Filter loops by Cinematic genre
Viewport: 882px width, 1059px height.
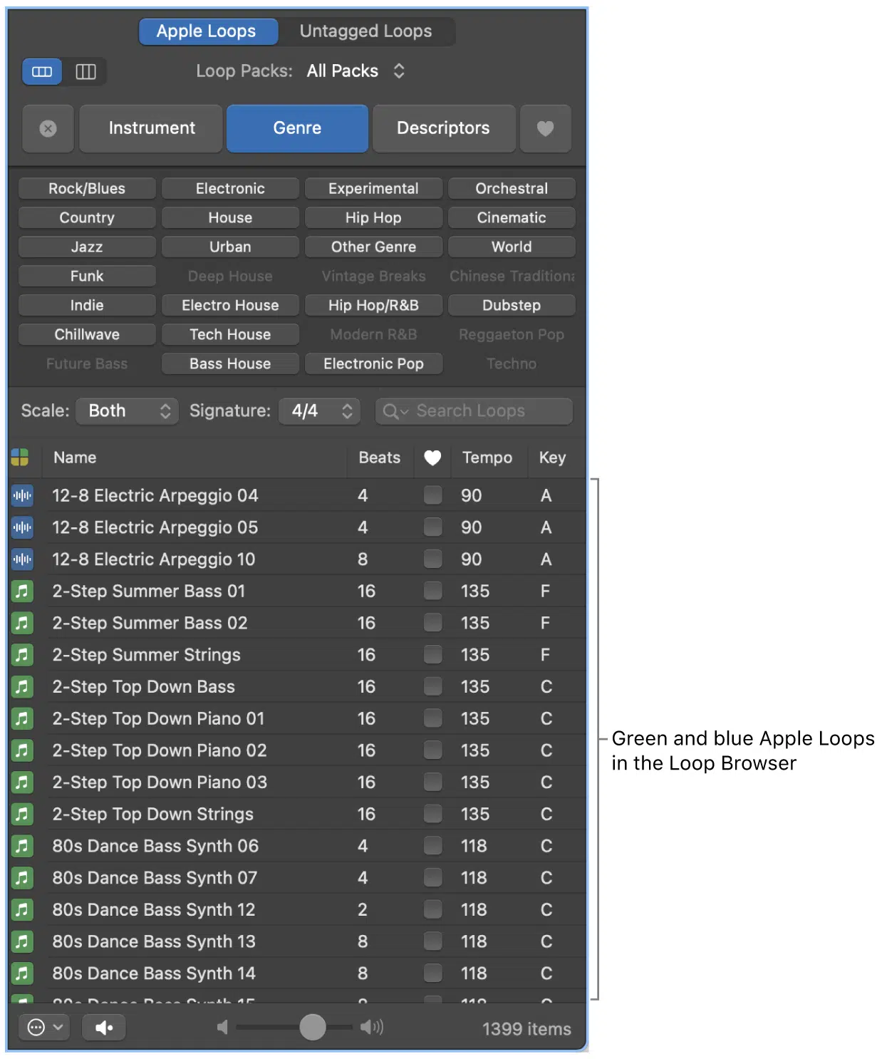coord(512,218)
